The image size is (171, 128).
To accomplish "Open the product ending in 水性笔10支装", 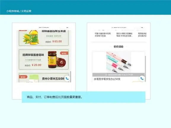I will tap(103, 35).
